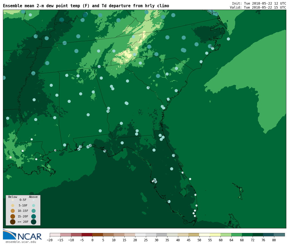
Task: Click the Above '>= 20F' darkest teal circle
Action: [33, 222]
